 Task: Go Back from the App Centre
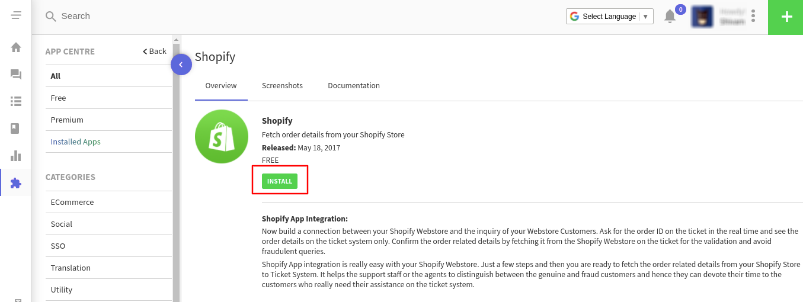tap(155, 52)
